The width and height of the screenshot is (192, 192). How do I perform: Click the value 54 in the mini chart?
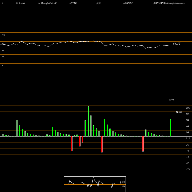(x=123, y=187)
